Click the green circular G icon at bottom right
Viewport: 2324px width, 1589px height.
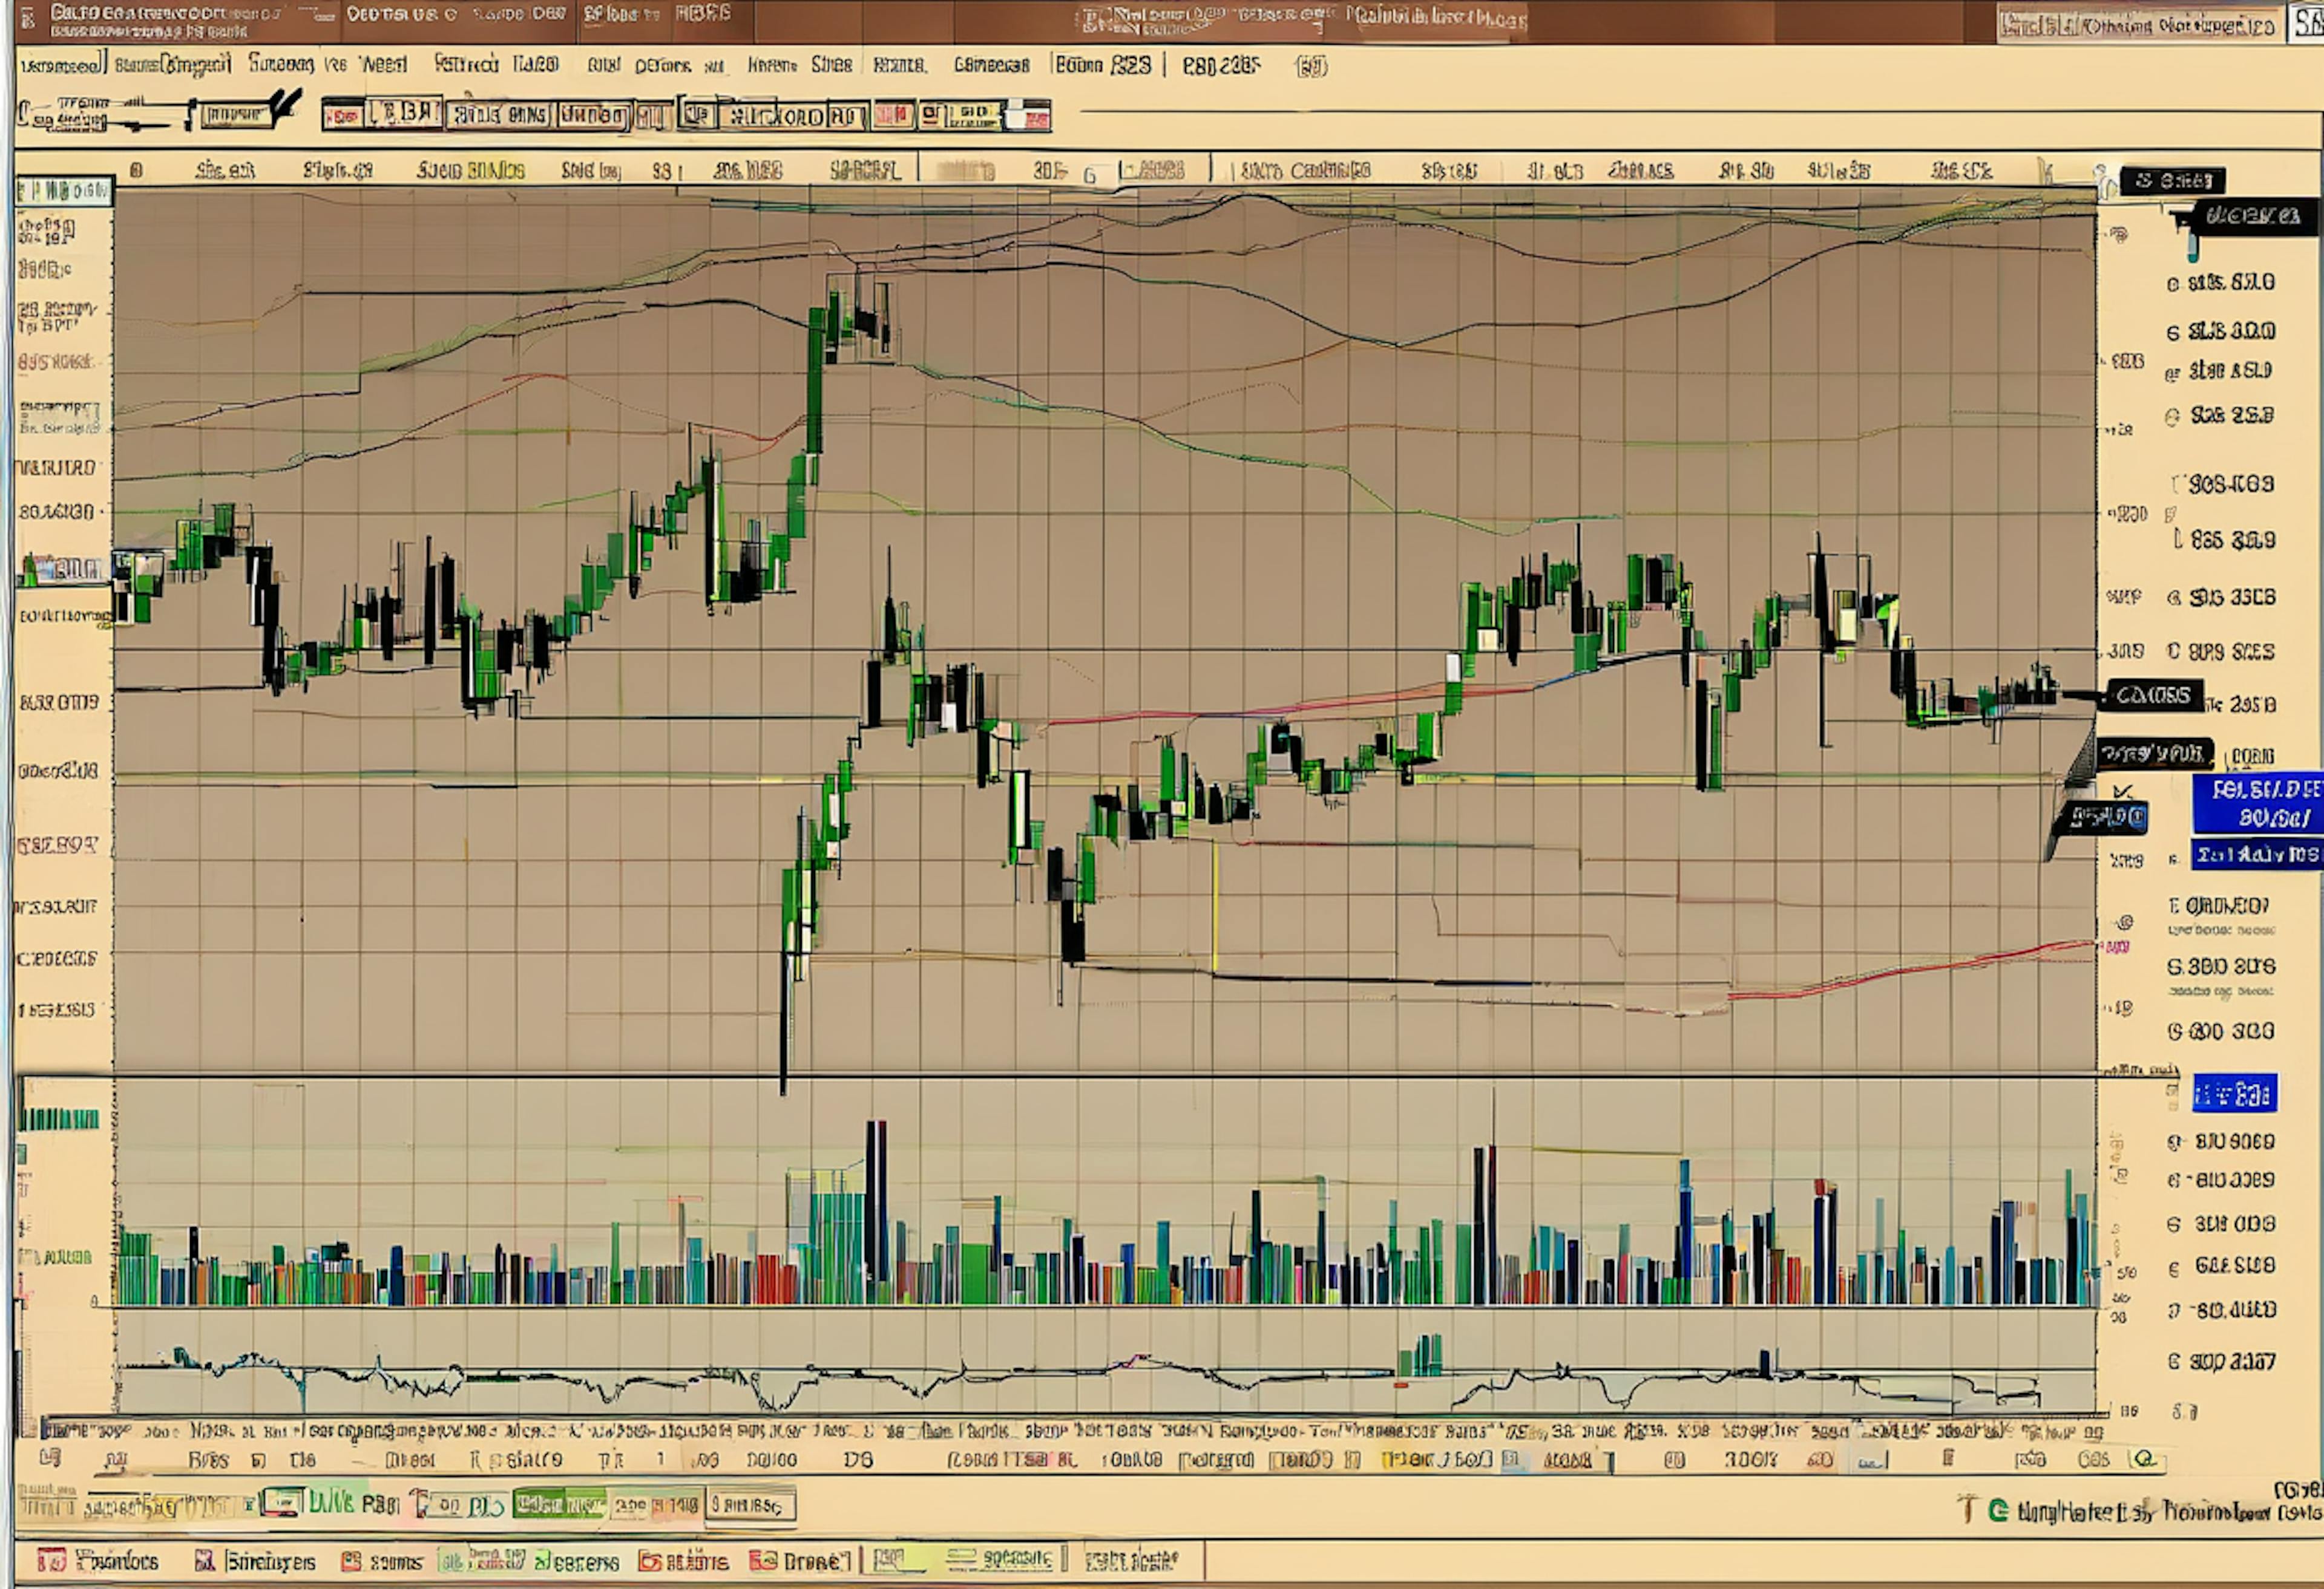1998,1510
